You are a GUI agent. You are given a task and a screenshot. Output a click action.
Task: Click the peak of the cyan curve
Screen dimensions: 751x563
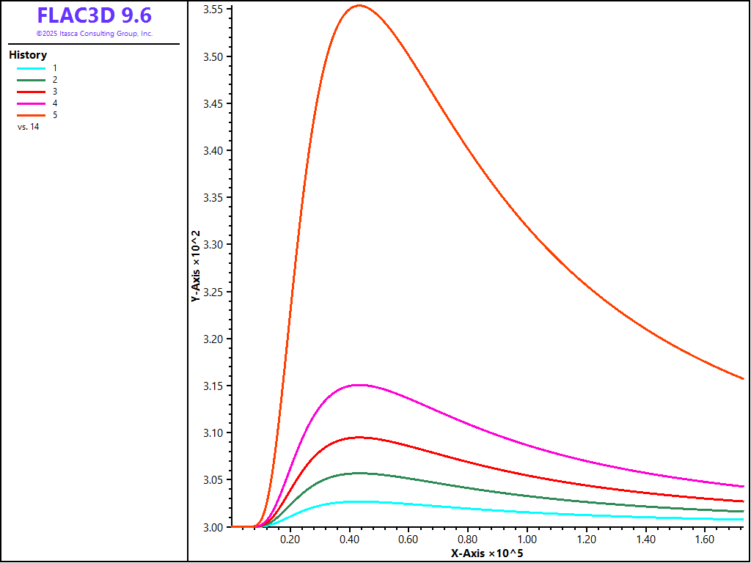pos(356,501)
